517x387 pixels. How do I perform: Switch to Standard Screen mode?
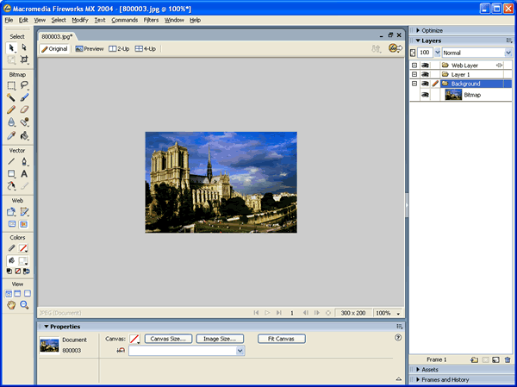coord(9,294)
